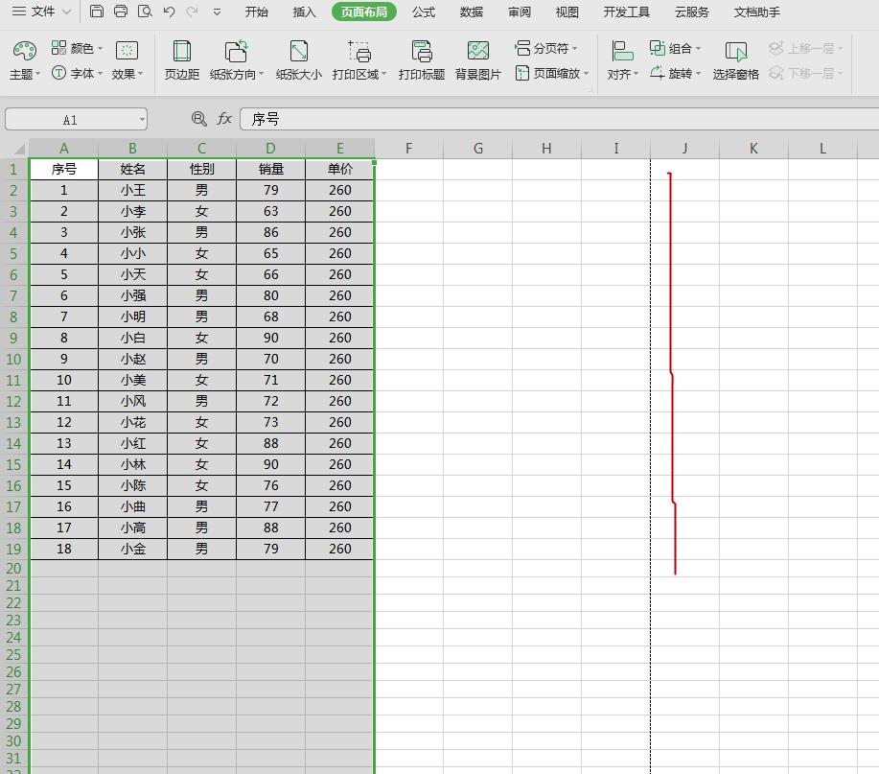Viewport: 879px width, 774px height.
Task: Click the 选择窗格 selection pane icon
Action: (735, 51)
